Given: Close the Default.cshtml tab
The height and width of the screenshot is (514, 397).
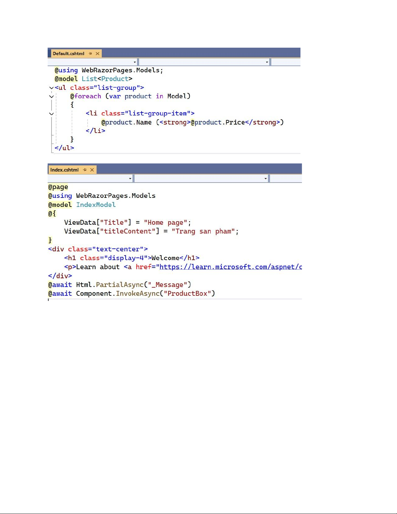Looking at the screenshot, I should [97, 54].
